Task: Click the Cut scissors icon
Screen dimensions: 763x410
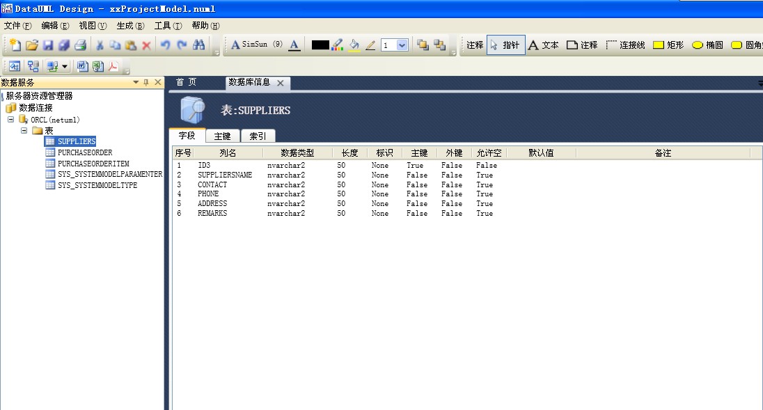Action: coord(100,45)
